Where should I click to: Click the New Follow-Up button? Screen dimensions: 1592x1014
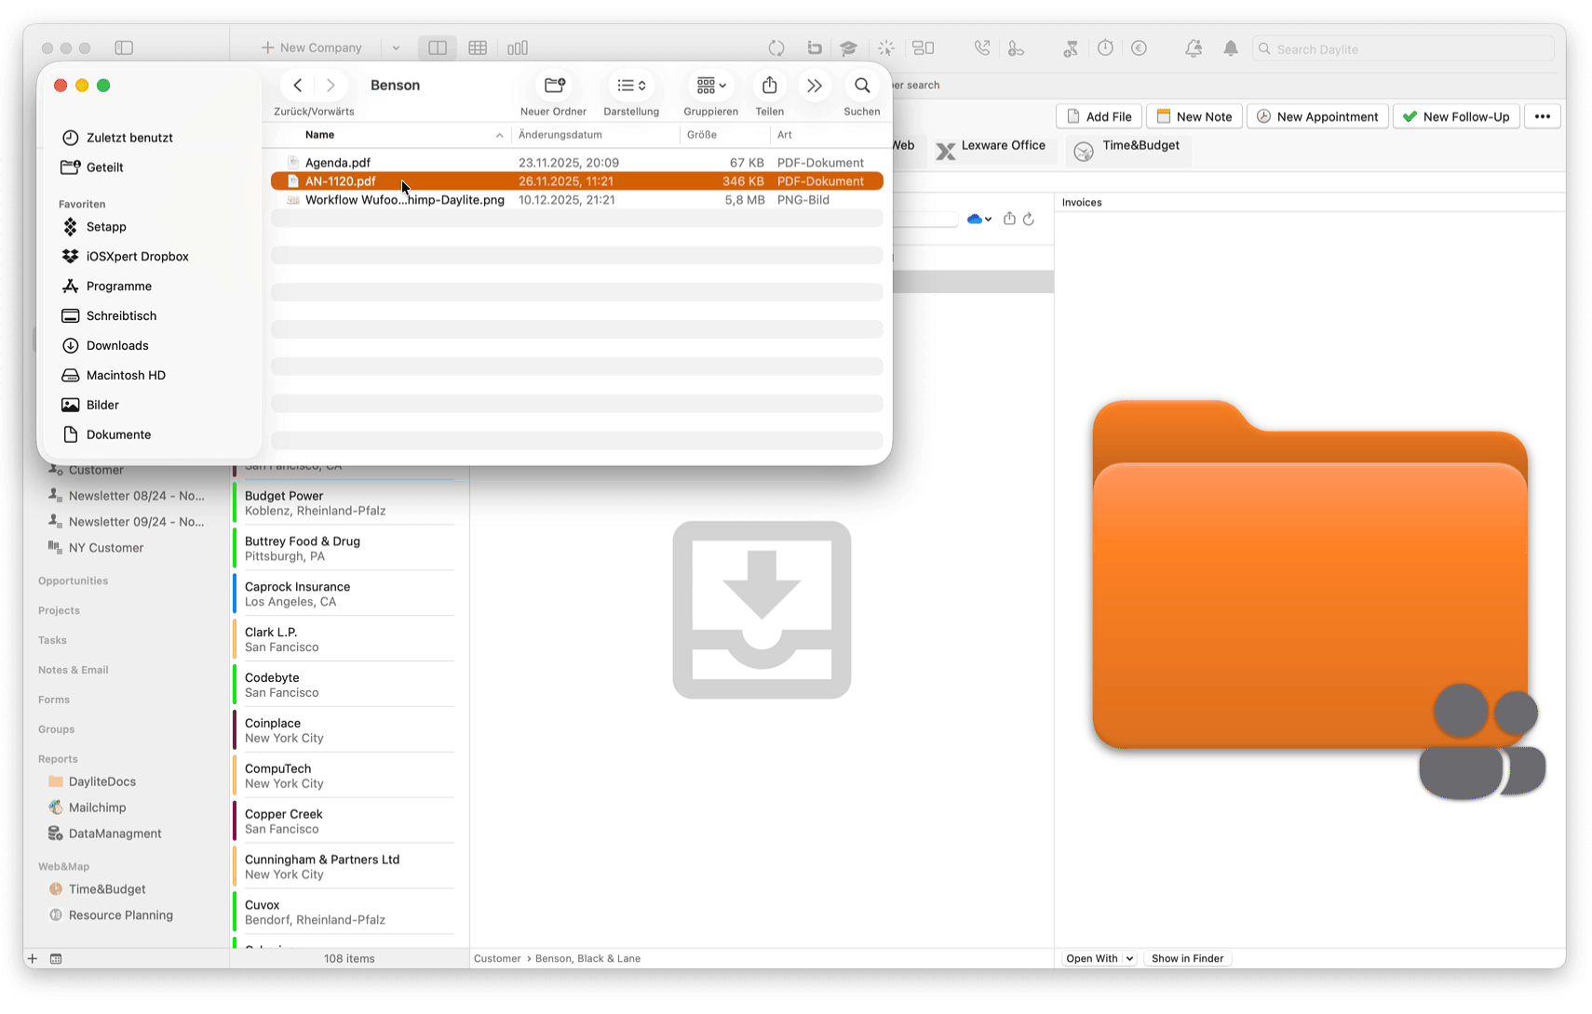(1456, 116)
